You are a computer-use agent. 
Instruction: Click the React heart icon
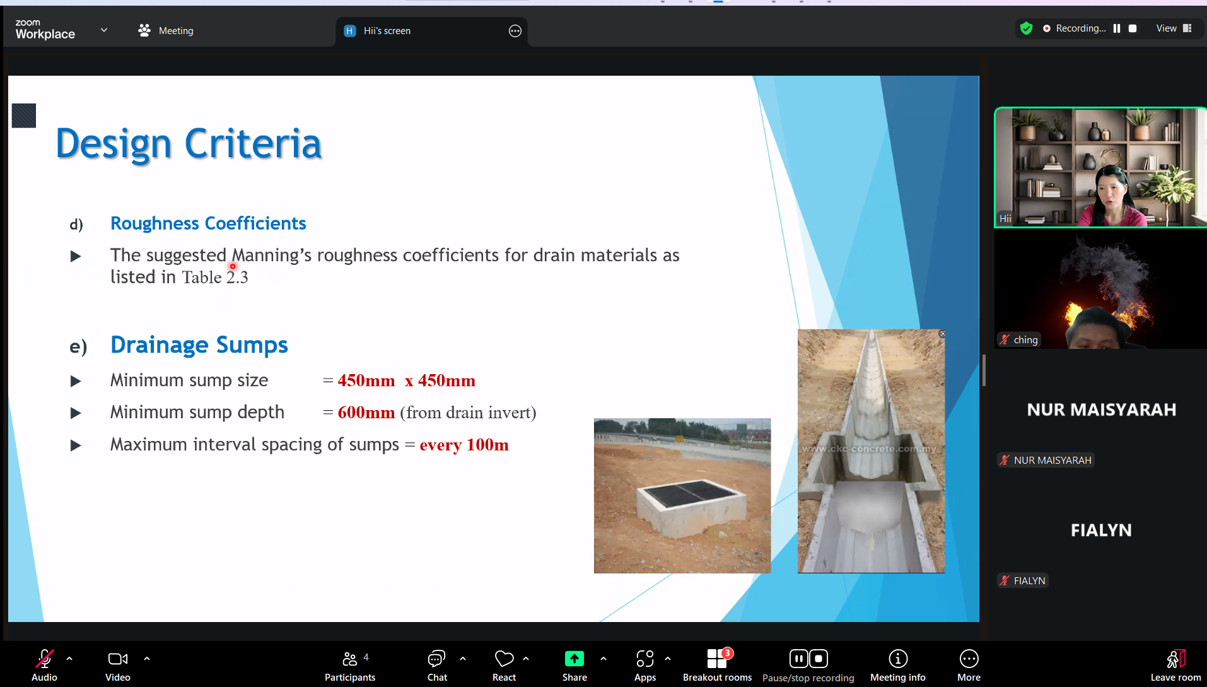coord(504,659)
